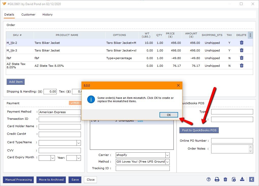Click the document cancel icon
The image size is (259, 186).
point(234,179)
